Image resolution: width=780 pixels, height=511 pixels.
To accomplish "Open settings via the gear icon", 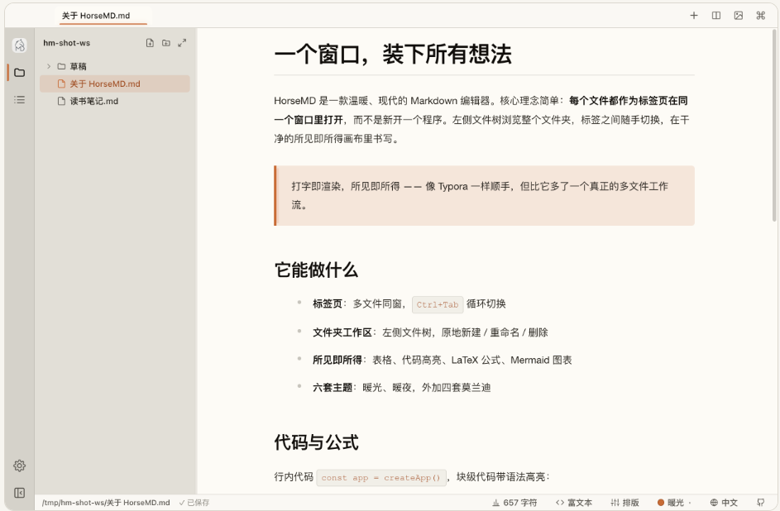I will (19, 466).
